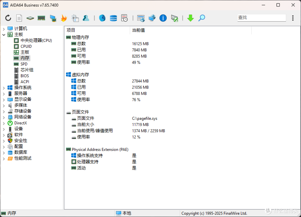The height and width of the screenshot is (217, 301).
Task: Expand the 服务器 tree node
Action: (x=4, y=94)
